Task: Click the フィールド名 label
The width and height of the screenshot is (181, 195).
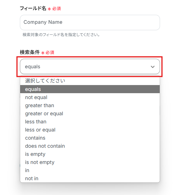Action: tap(33, 8)
